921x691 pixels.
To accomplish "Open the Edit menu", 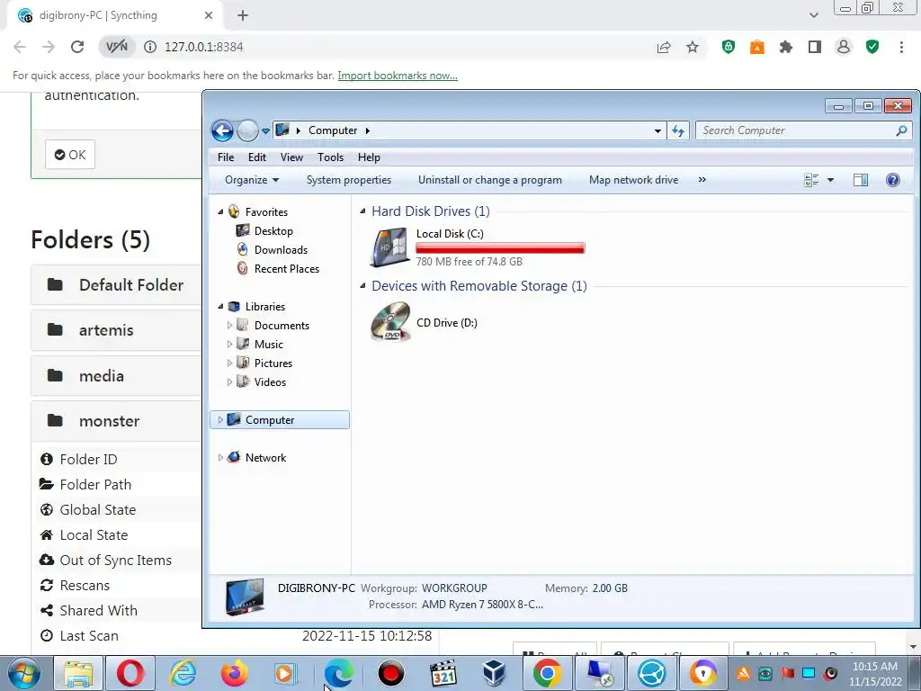I will click(x=256, y=157).
